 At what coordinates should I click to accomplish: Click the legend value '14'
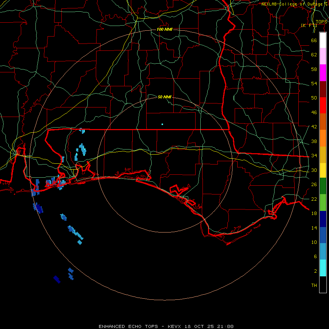[x=314, y=228]
